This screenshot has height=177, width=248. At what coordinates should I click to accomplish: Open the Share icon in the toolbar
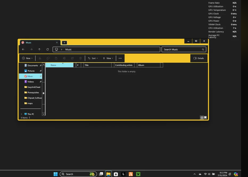click(x=72, y=58)
